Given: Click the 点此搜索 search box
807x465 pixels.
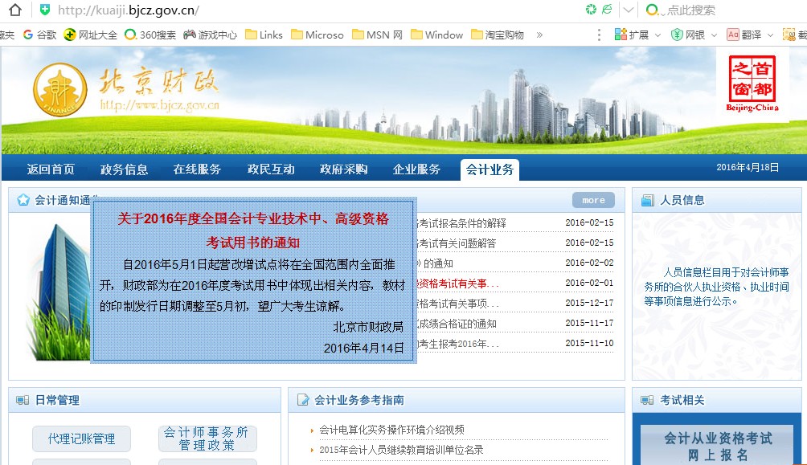Looking at the screenshot, I should click(x=690, y=10).
